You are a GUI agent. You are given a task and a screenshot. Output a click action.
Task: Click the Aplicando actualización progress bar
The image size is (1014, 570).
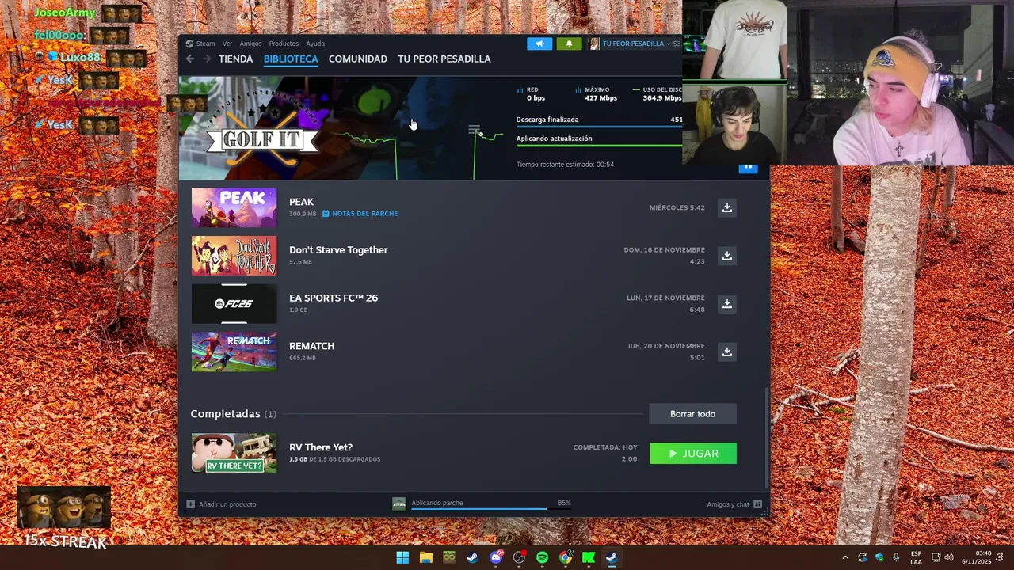click(x=599, y=145)
